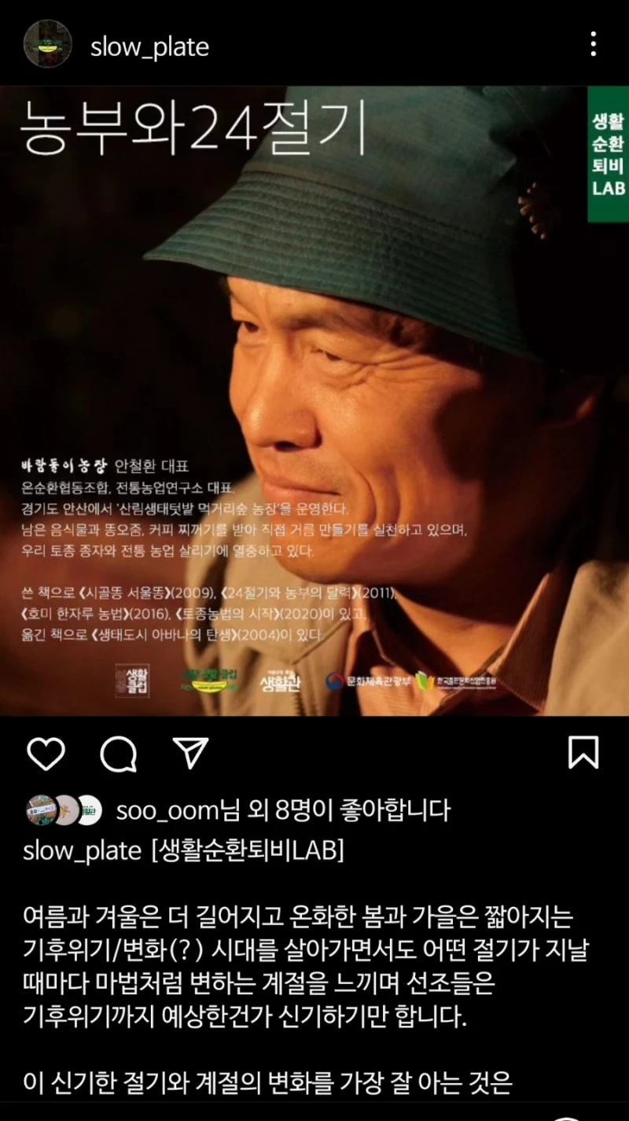Save the post with bookmark icon
The image size is (629, 1121).
[x=583, y=753]
